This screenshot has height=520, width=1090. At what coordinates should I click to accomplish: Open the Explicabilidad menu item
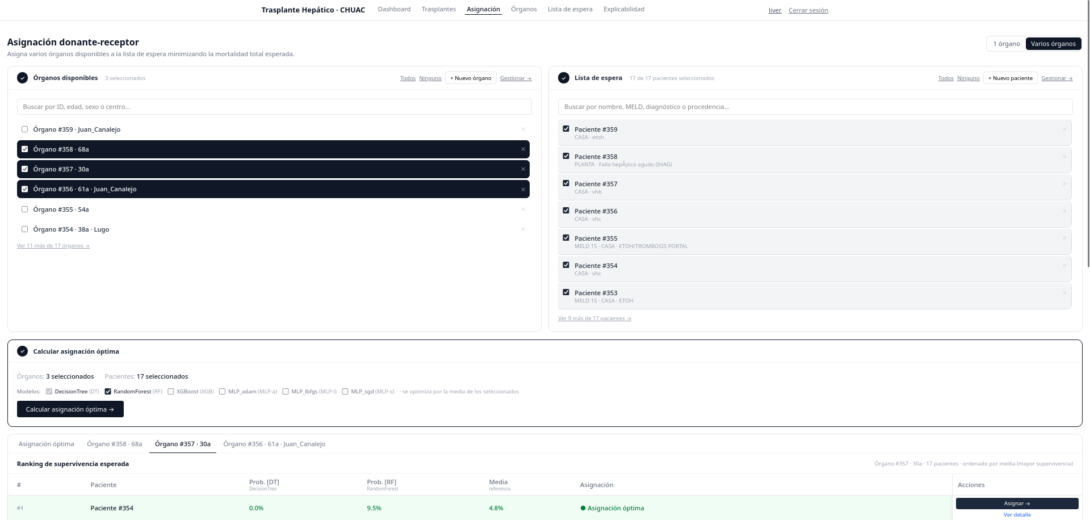click(x=623, y=9)
